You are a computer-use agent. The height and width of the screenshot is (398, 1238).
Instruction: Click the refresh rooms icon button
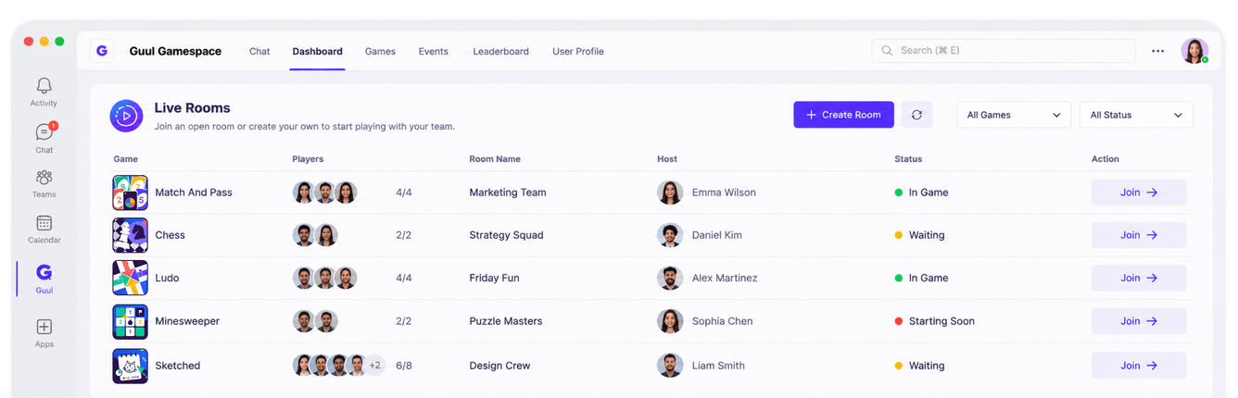[916, 115]
